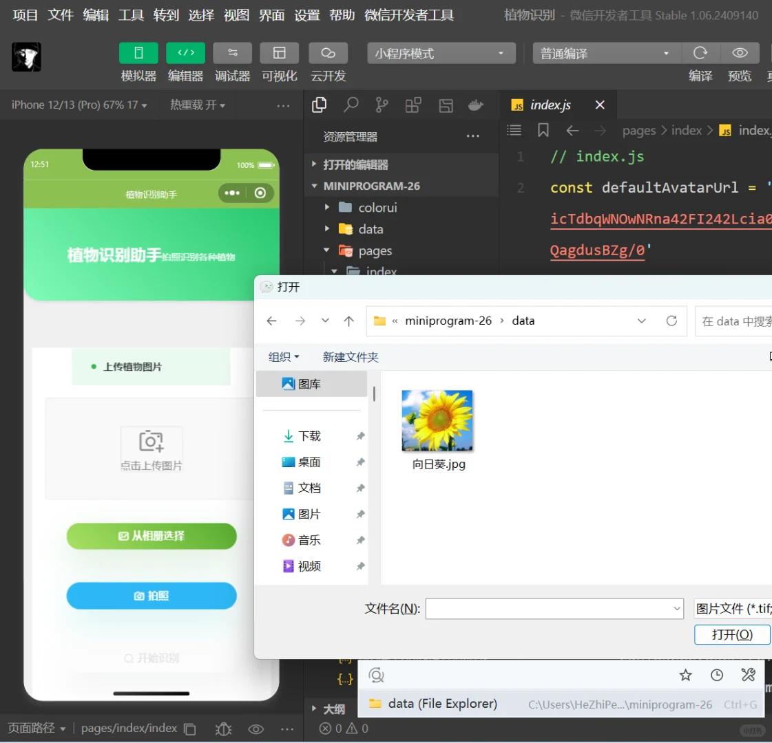Collapse the MINIPROGRAM-26 project tree
This screenshot has width=772, height=743.
(401, 186)
